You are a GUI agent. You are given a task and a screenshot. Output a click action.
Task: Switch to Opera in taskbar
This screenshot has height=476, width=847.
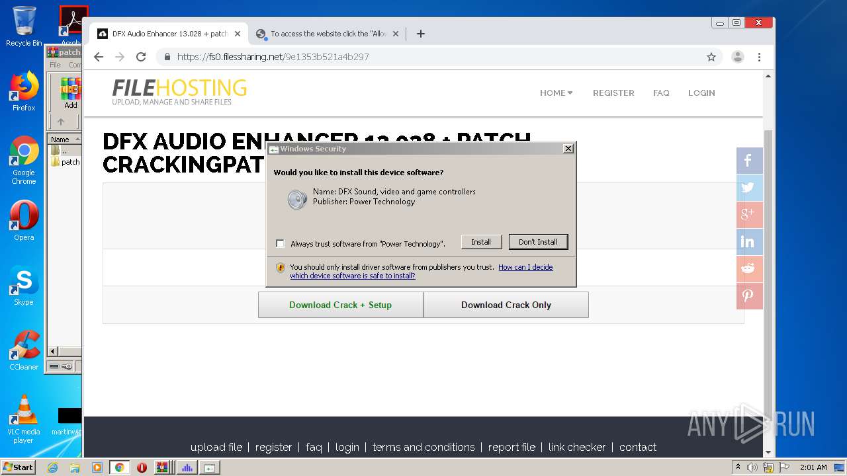142,467
